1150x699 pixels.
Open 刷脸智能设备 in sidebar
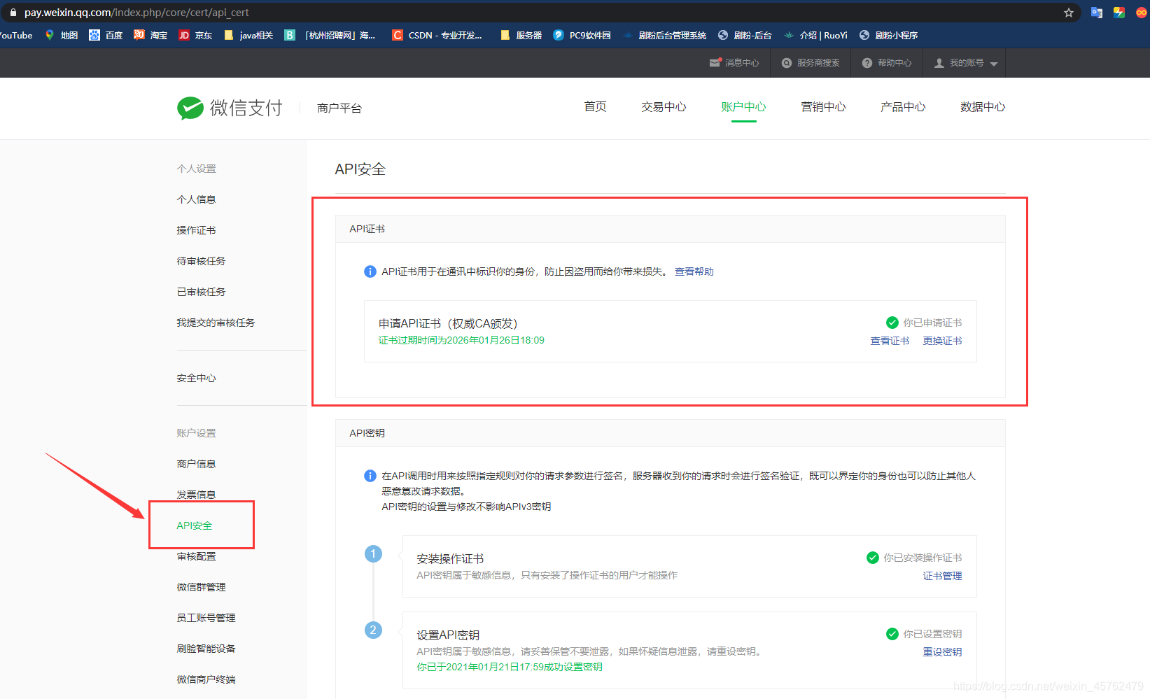pos(206,649)
